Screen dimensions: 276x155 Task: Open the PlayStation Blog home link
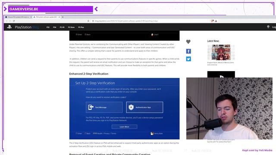[27, 27]
